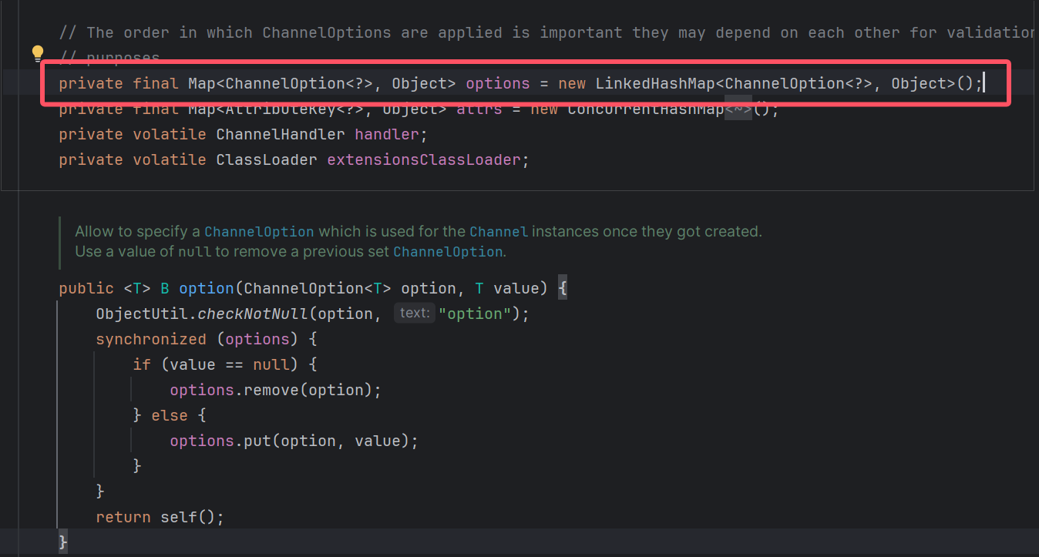Click the 'T value' parameter in the signature
This screenshot has height=557, width=1039.
coord(506,288)
